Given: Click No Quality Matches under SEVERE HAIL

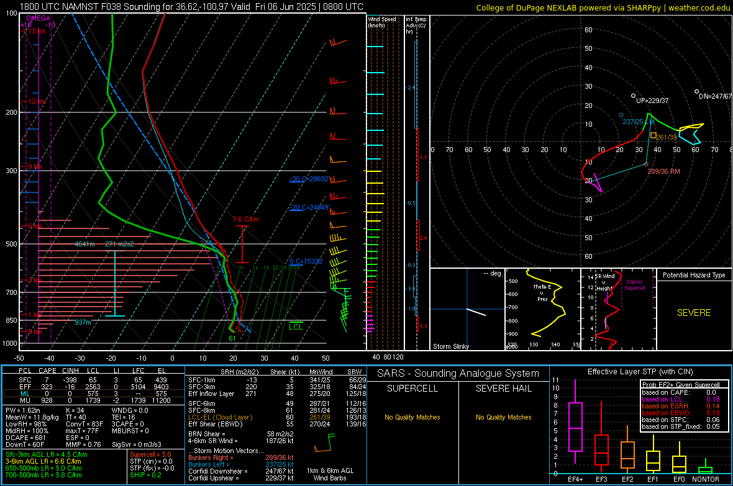Looking at the screenshot, I should pos(503,417).
